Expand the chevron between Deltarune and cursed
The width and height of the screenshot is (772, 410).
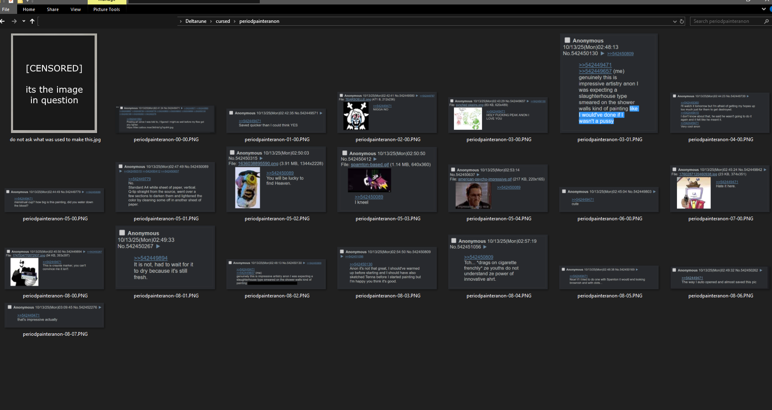pyautogui.click(x=211, y=21)
